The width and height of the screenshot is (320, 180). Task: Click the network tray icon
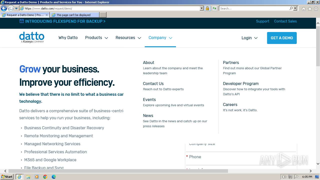pyautogui.click(x=290, y=177)
